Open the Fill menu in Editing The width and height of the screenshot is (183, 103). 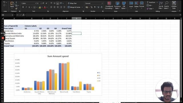(149, 5)
